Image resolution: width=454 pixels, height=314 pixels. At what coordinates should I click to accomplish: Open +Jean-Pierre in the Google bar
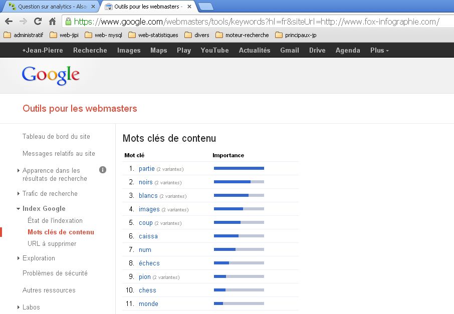pyautogui.click(x=43, y=50)
